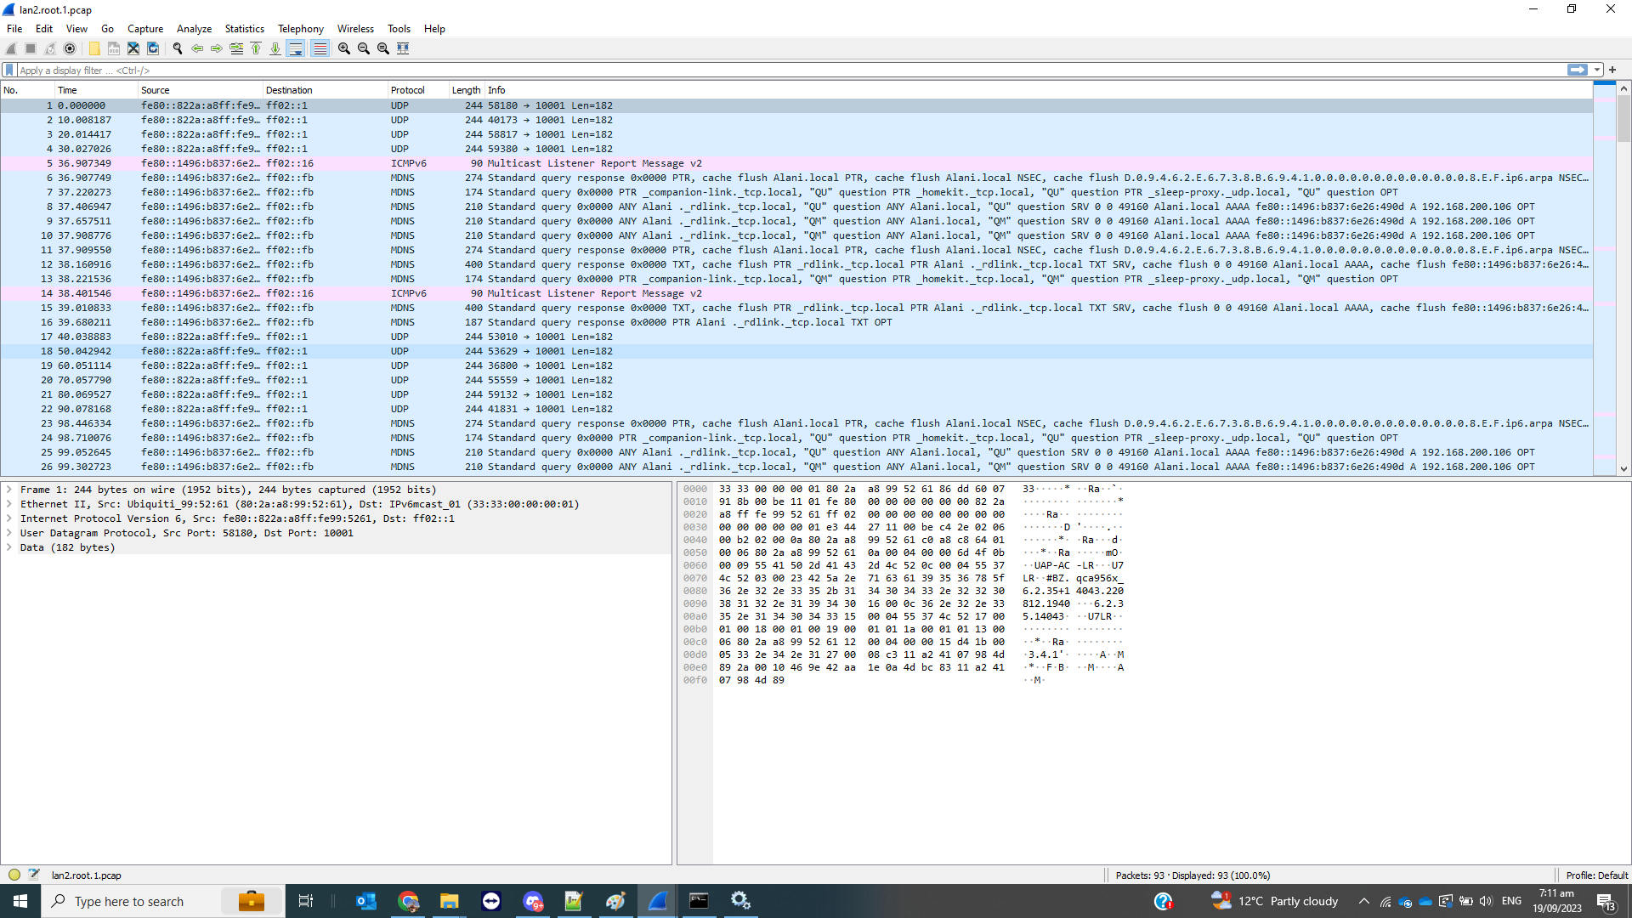This screenshot has height=918, width=1632.
Task: Close this capture file toolbar icon
Action: point(133,48)
